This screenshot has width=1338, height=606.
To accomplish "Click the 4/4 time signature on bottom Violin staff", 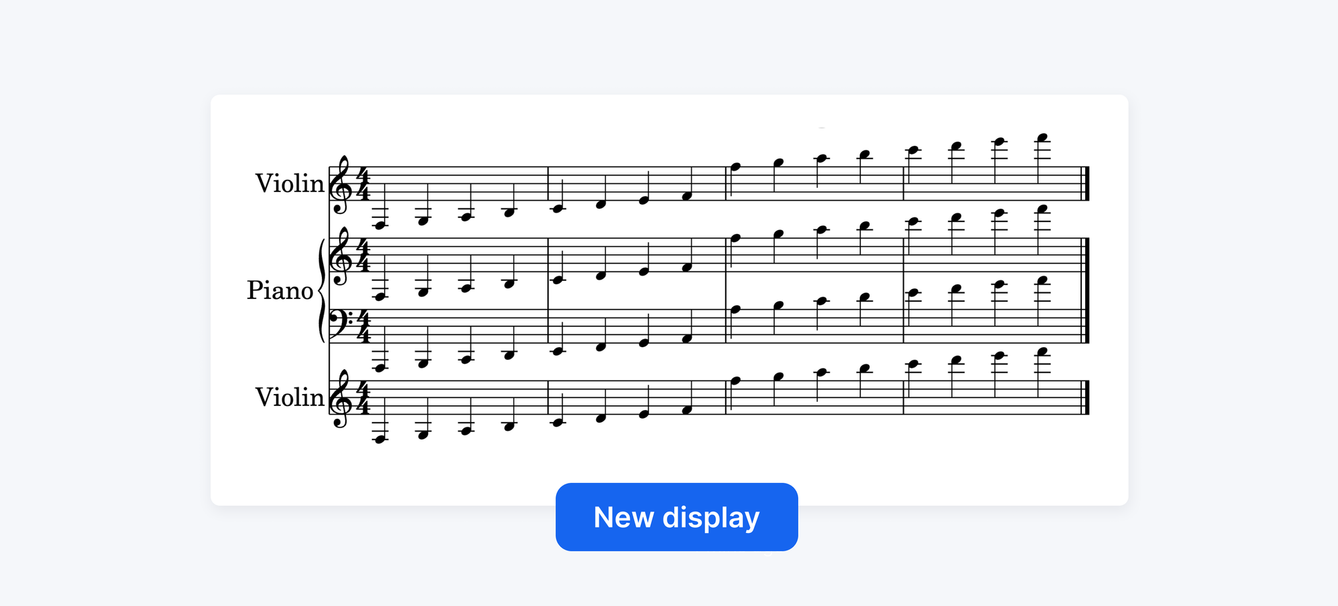I will 363,398.
